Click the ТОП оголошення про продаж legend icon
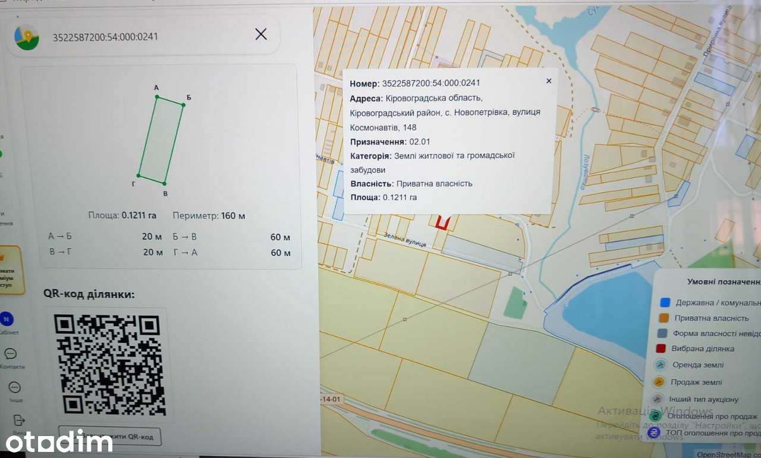 (x=654, y=432)
